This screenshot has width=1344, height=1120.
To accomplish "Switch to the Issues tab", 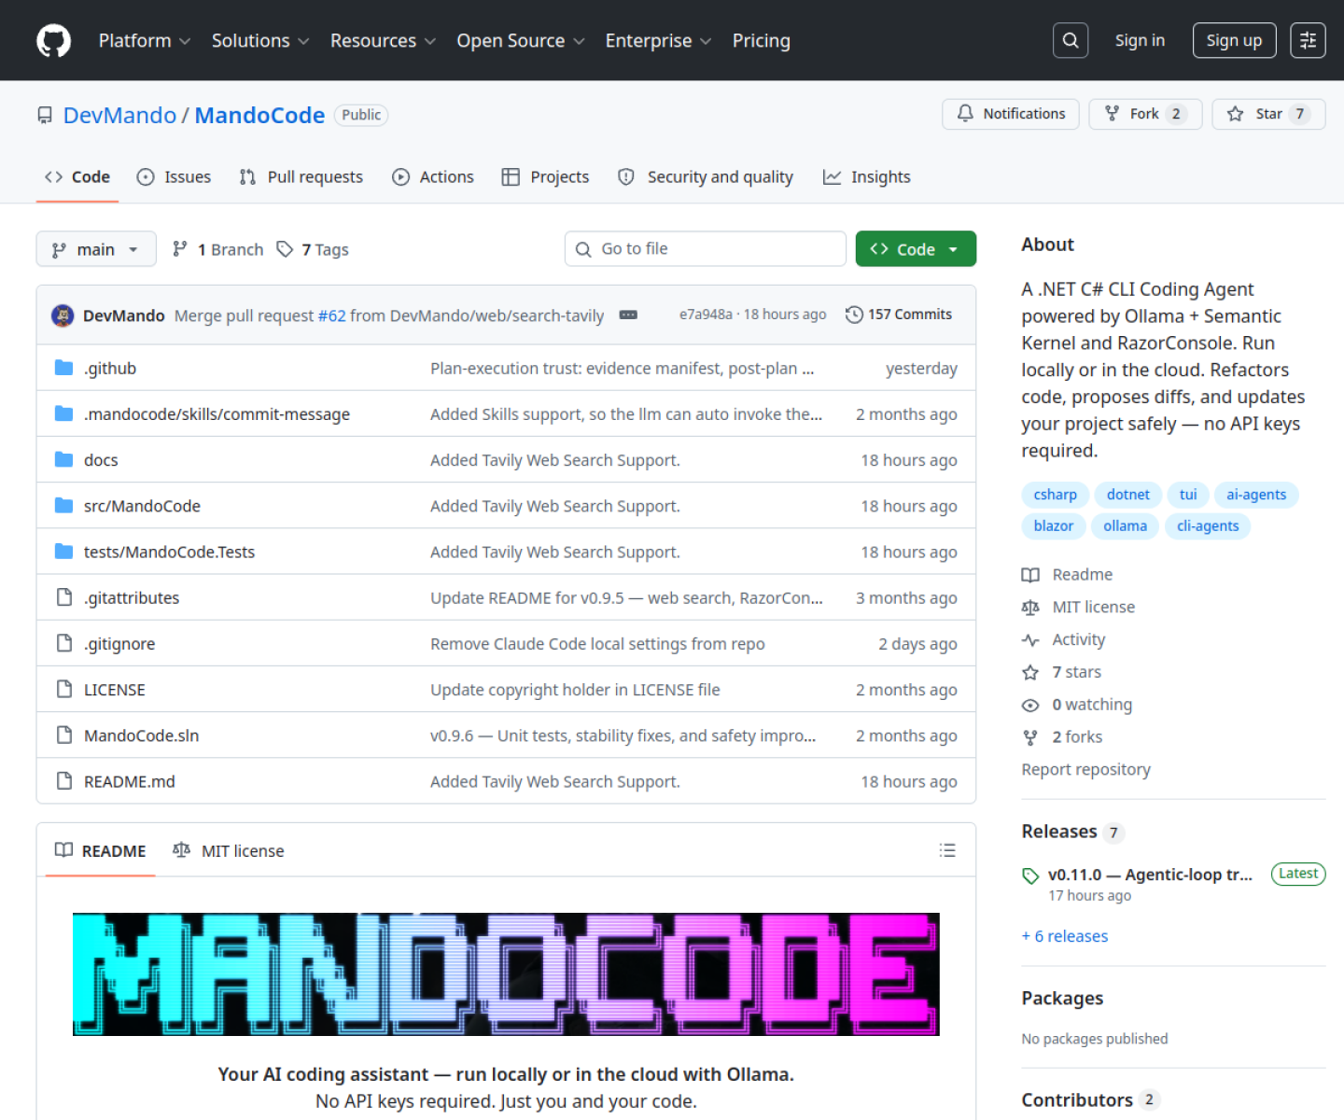I will pyautogui.click(x=174, y=176).
